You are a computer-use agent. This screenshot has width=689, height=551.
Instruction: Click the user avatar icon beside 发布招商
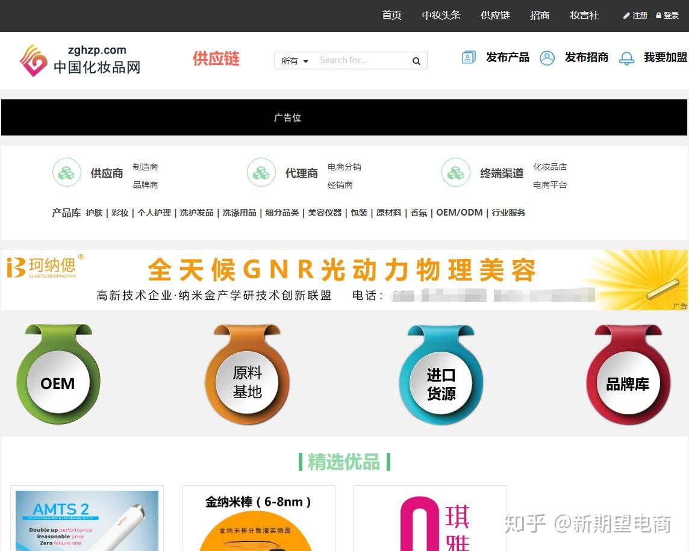coord(547,58)
